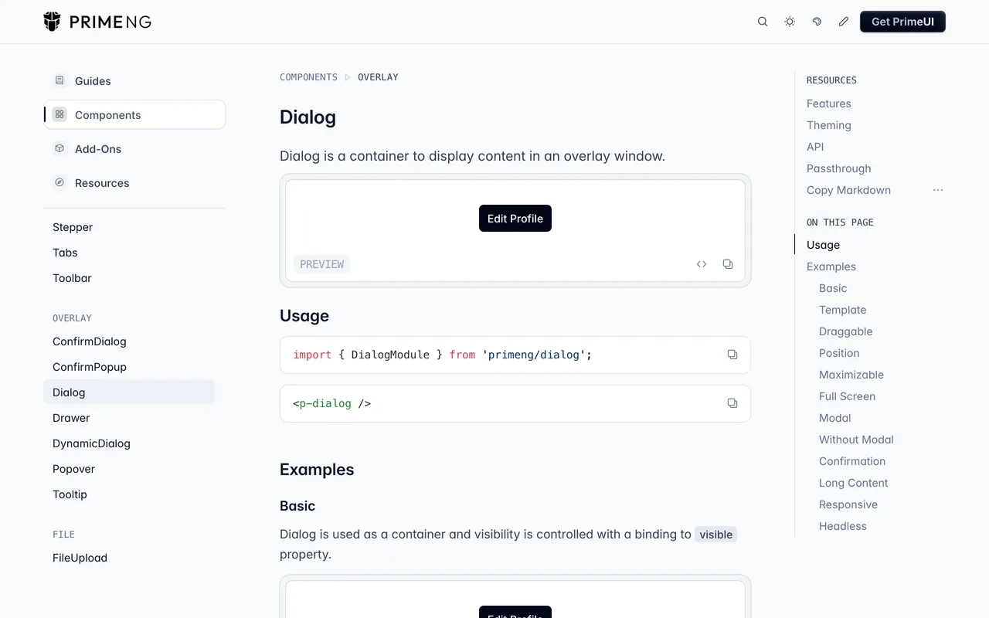
Task: Click the Add-Ons cube icon
Action: pyautogui.click(x=59, y=148)
